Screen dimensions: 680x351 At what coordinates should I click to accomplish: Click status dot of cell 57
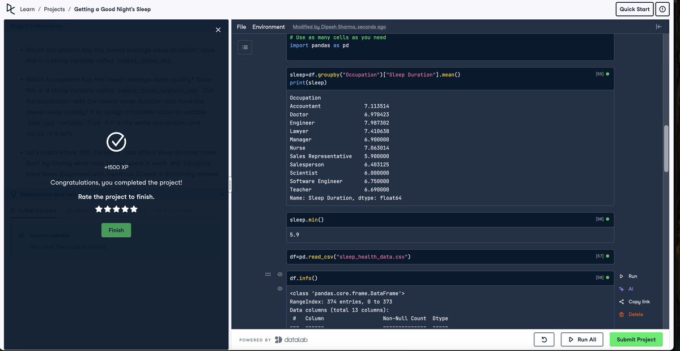[608, 256]
